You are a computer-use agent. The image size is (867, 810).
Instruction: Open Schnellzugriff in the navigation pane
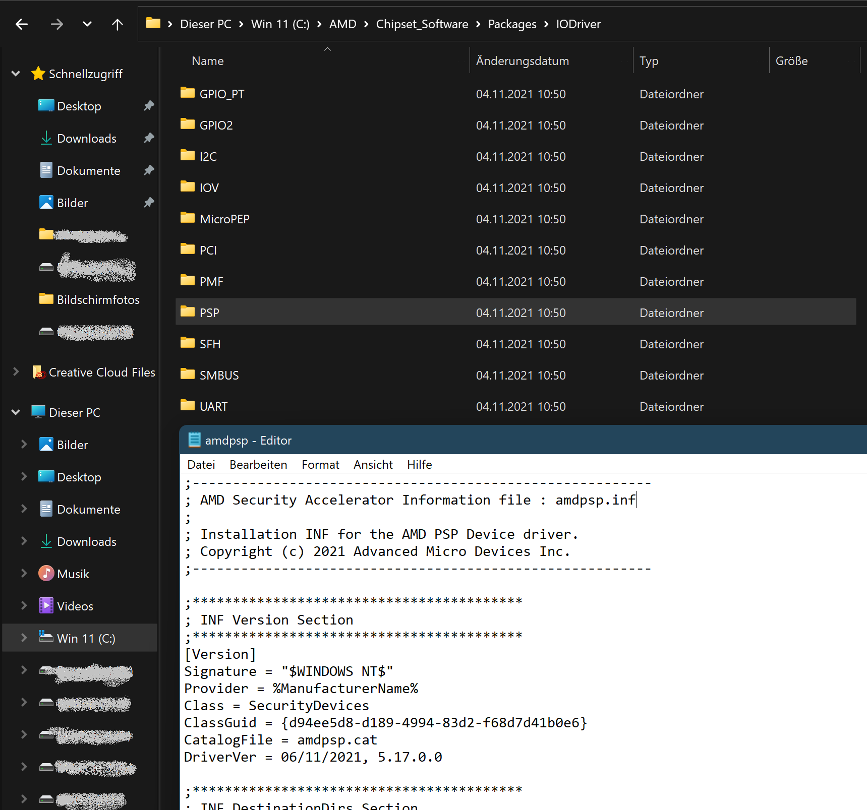[86, 74]
